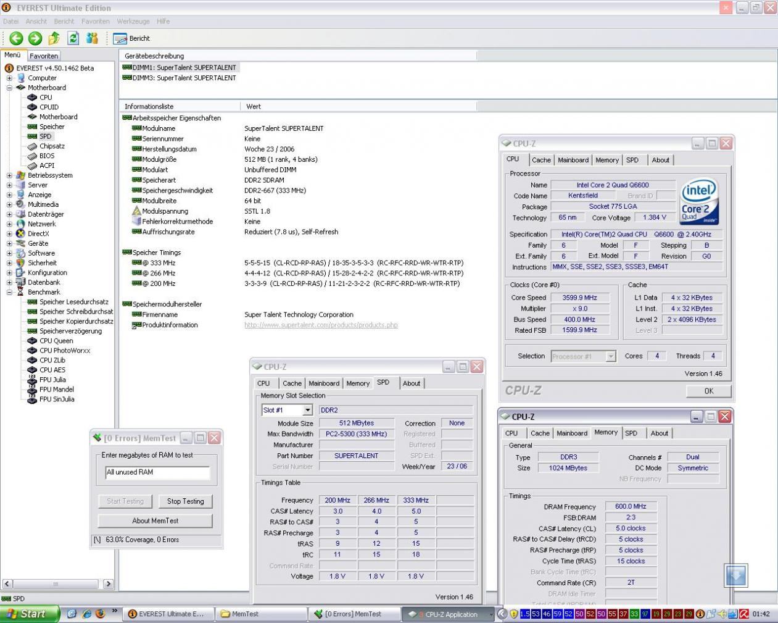Switch to Memory tab in CPU-Z CPU window
The image size is (778, 623).
pyautogui.click(x=607, y=160)
